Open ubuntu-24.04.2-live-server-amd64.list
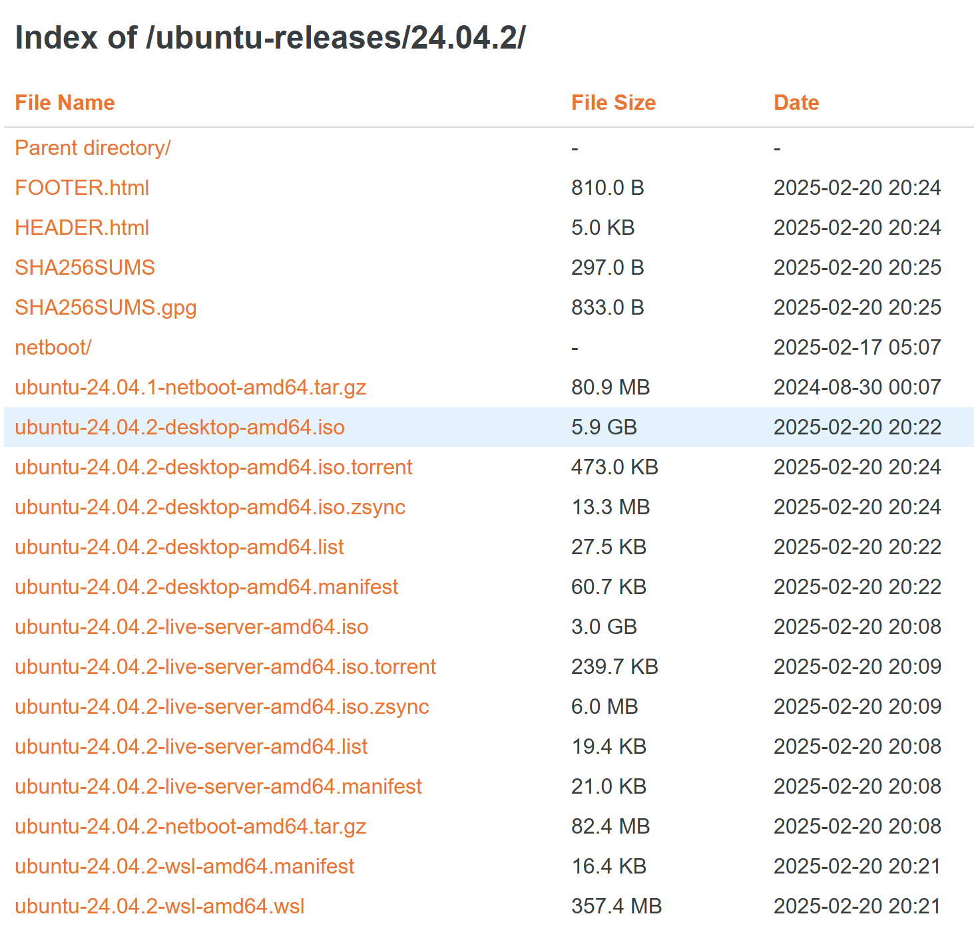This screenshot has width=974, height=948. coord(190,746)
